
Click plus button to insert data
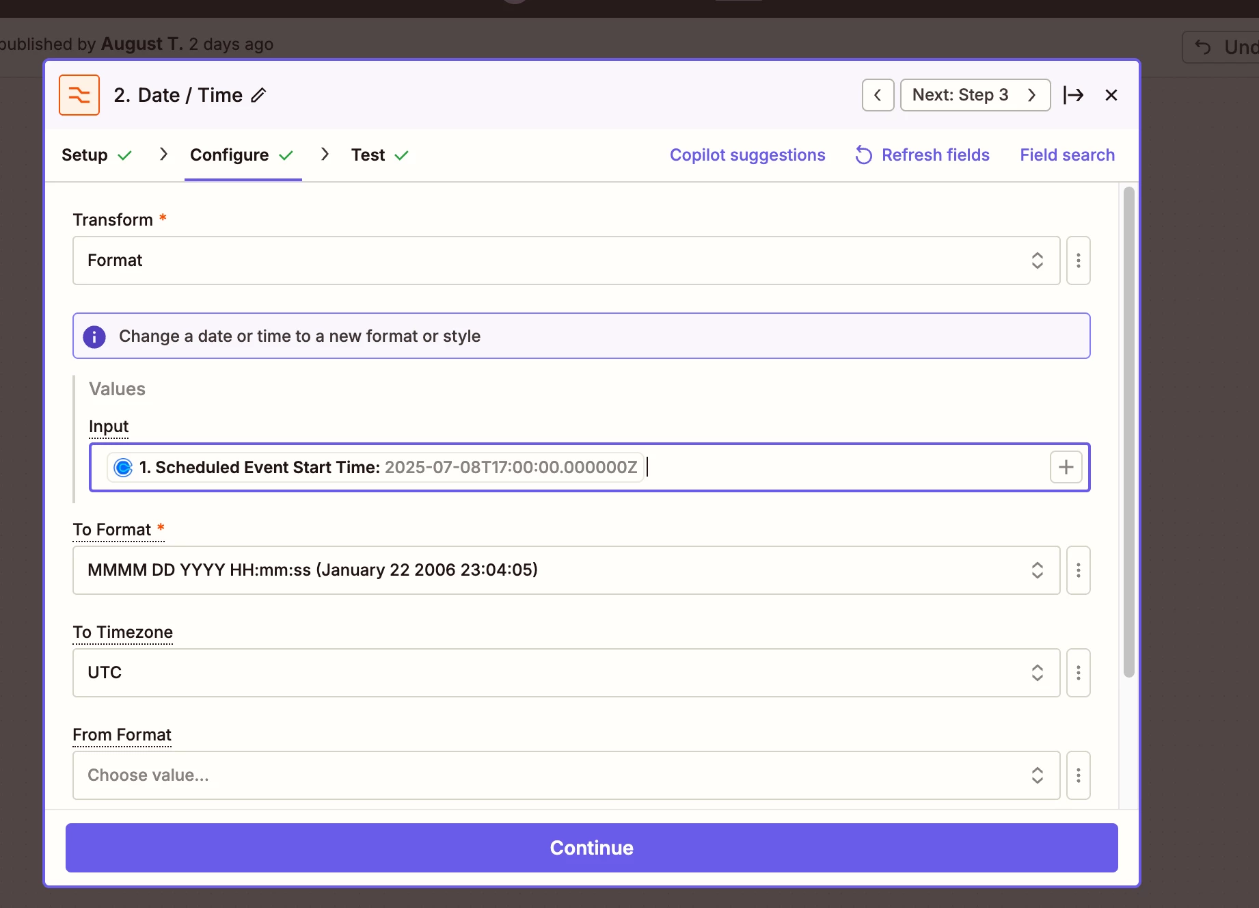pos(1066,468)
